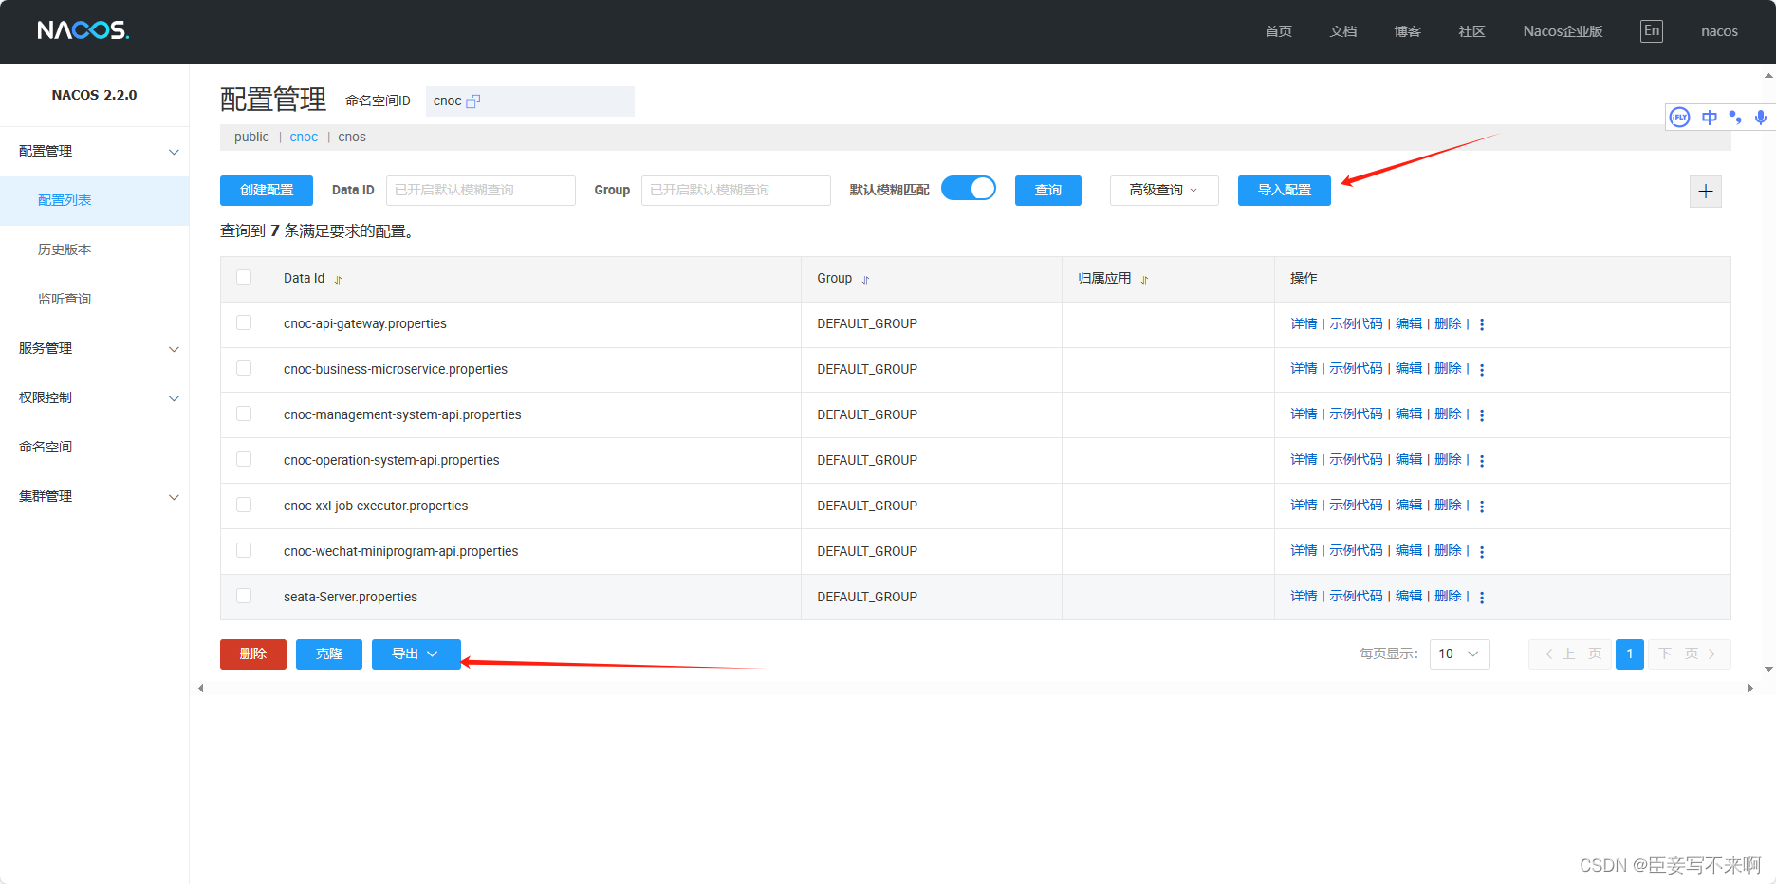Open 监听查询 in sidebar

95,299
